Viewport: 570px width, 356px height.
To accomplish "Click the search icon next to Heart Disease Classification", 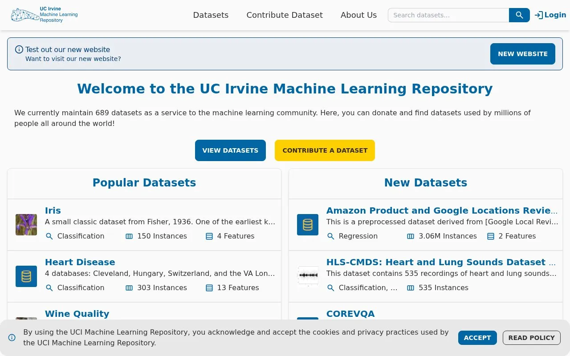I will (x=49, y=288).
